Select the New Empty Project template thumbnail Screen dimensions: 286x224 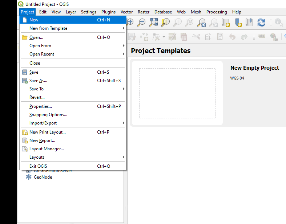point(177,93)
